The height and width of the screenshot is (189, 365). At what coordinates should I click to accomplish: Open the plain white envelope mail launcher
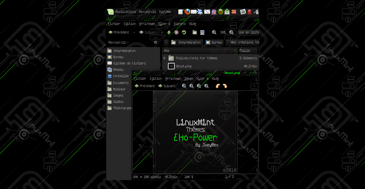194,12
